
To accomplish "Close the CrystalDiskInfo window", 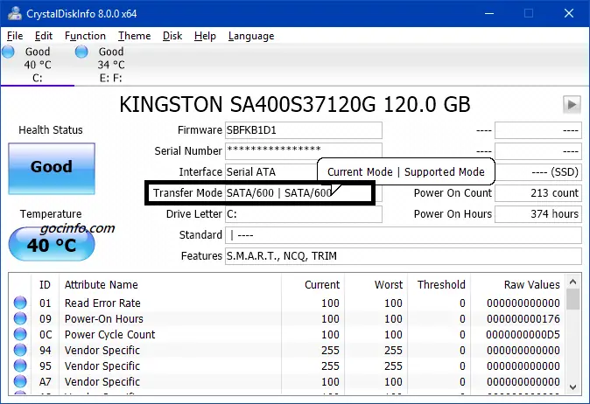I will [x=568, y=13].
